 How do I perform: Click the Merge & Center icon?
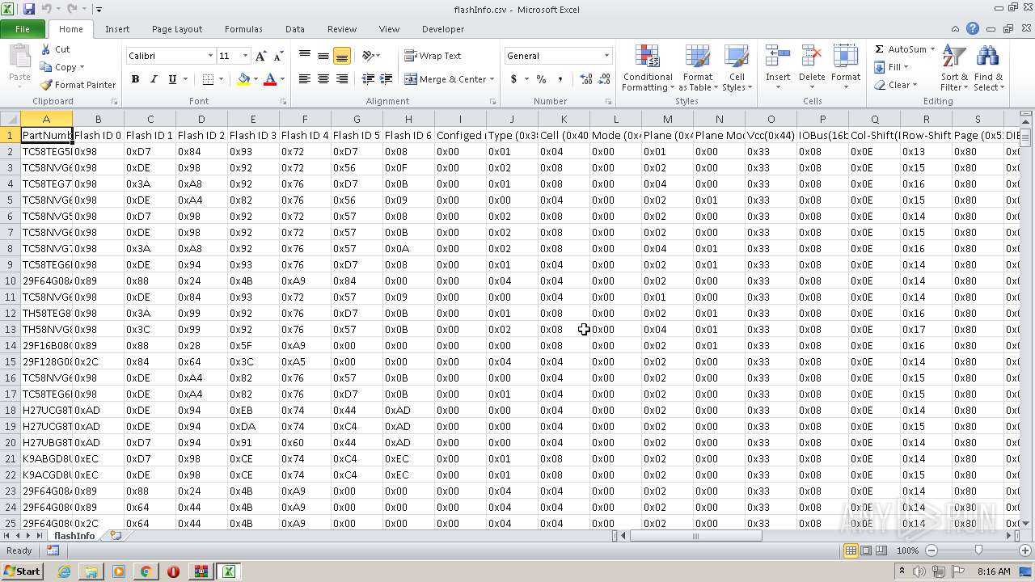click(x=411, y=79)
